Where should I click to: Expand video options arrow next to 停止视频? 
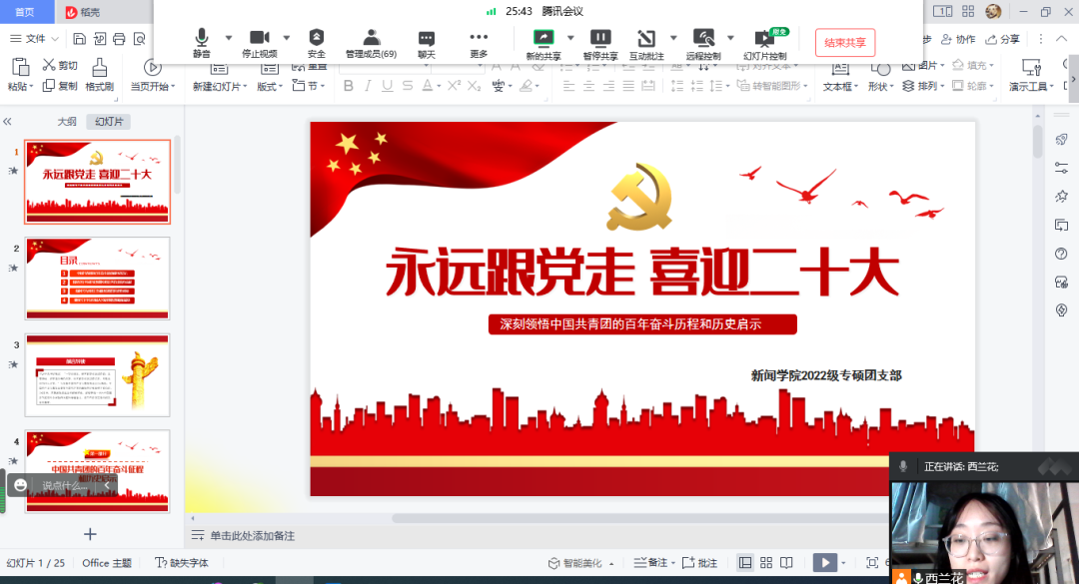tap(287, 38)
